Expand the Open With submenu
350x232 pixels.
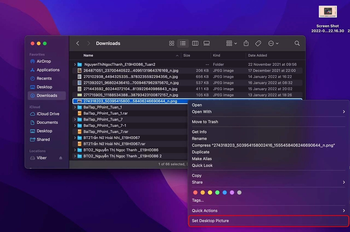click(268, 112)
